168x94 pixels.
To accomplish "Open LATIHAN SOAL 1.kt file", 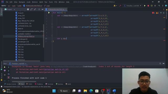I will (x=24, y=23).
